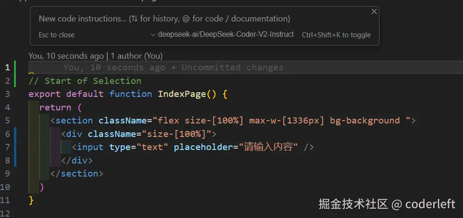Focus the New code instructions input
The height and width of the screenshot is (218, 463).
(164, 19)
